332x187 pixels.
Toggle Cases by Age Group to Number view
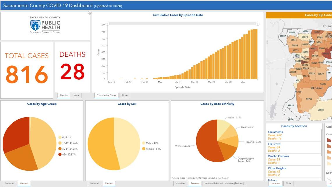[10, 183]
